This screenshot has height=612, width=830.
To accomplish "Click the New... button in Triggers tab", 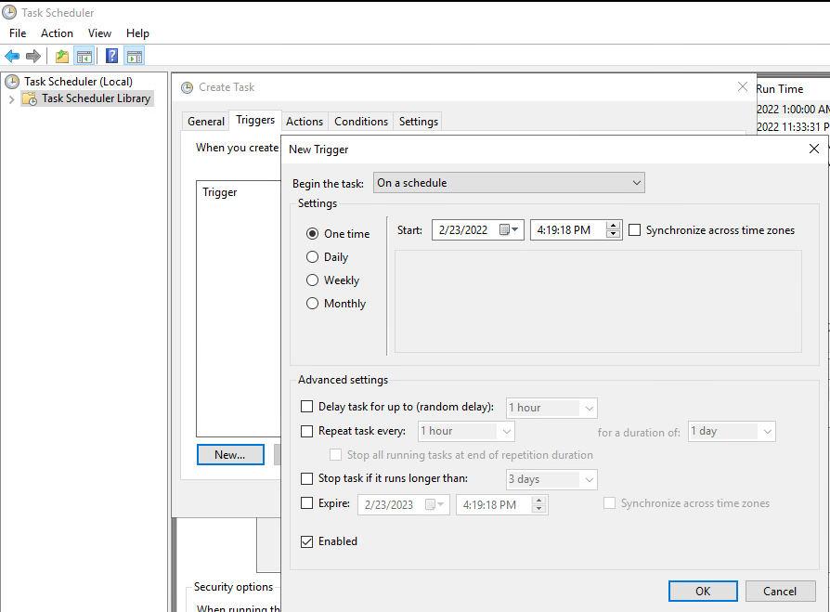I will click(x=230, y=455).
